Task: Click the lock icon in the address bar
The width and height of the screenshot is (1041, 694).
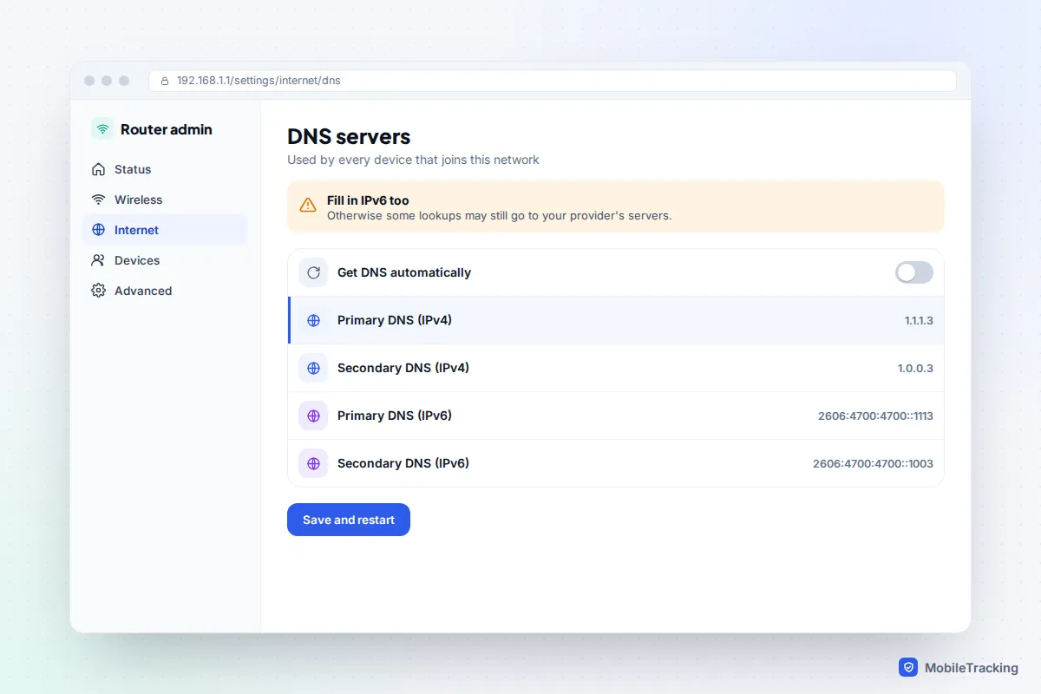Action: click(165, 81)
